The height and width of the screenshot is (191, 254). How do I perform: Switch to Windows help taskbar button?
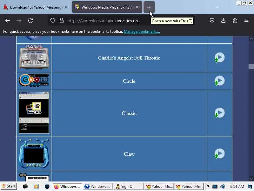coord(98,187)
